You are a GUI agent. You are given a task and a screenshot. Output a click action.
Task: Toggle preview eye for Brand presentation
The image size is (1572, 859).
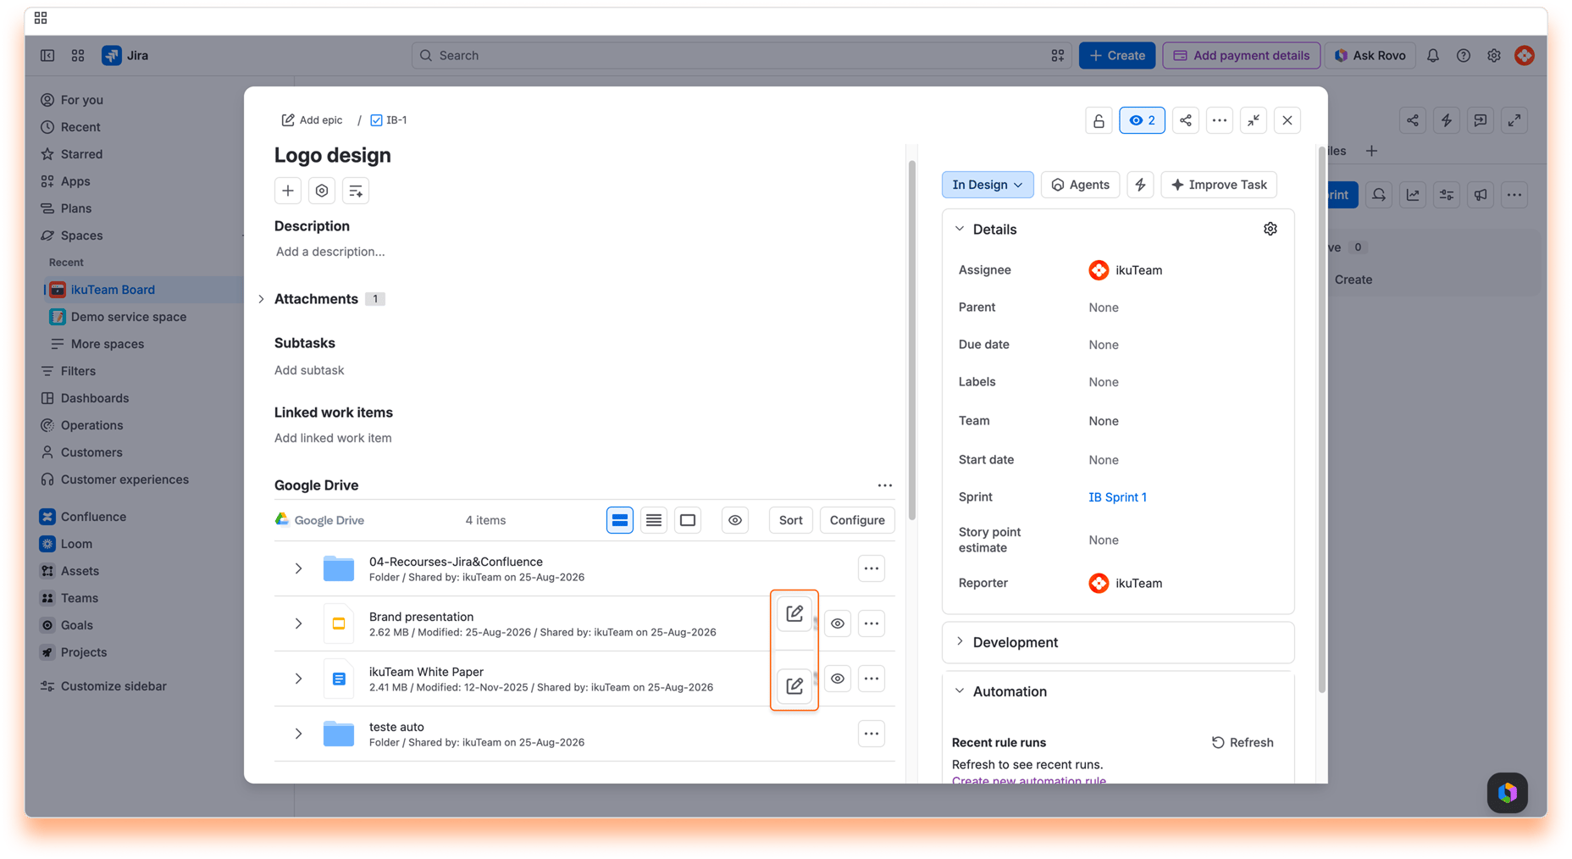838,623
